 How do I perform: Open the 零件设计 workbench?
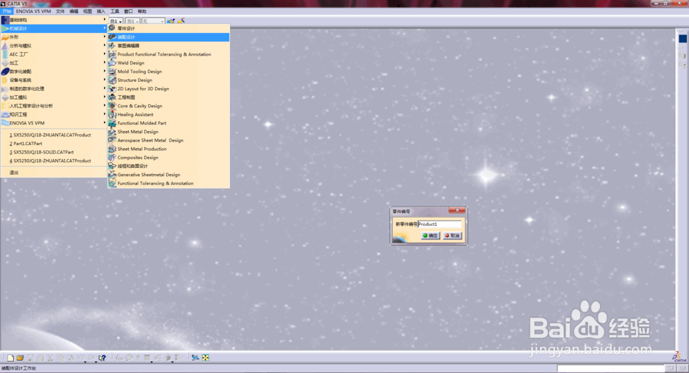click(x=169, y=28)
